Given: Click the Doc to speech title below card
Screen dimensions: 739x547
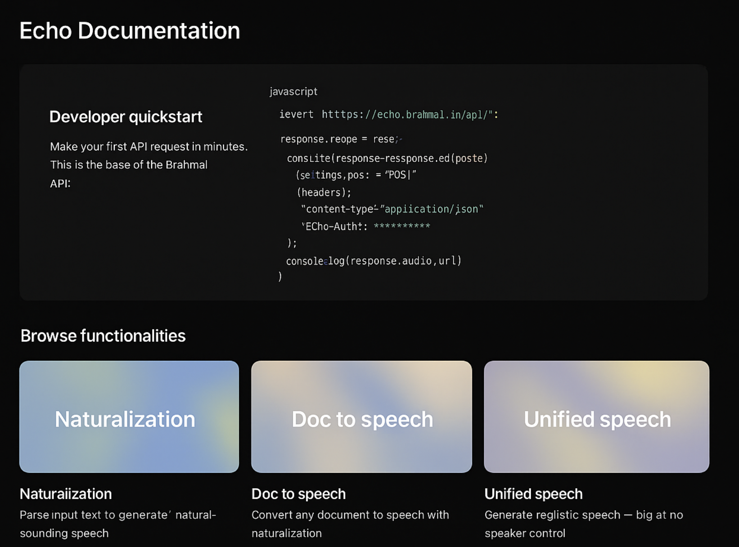Looking at the screenshot, I should [298, 494].
